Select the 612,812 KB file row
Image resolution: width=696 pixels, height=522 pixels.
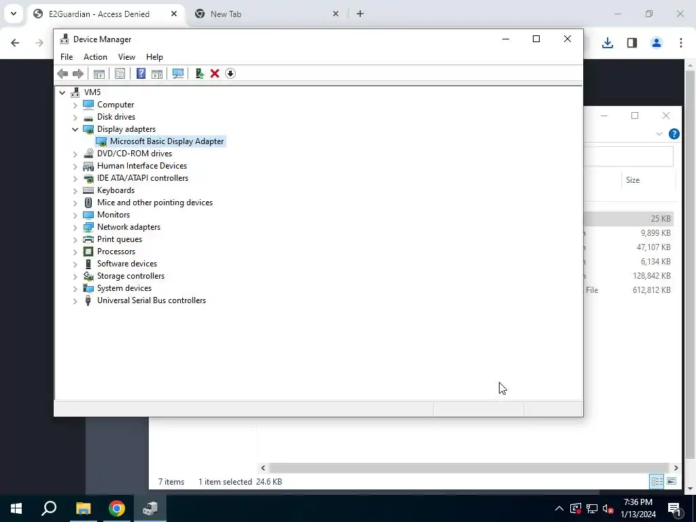pyautogui.click(x=630, y=290)
